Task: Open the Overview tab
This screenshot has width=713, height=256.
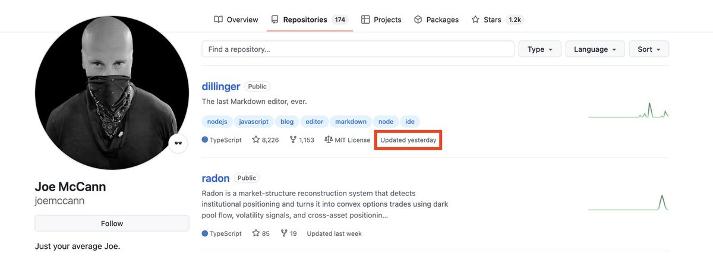Action: (x=236, y=20)
